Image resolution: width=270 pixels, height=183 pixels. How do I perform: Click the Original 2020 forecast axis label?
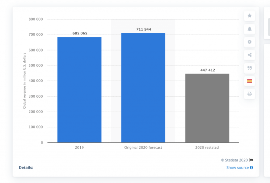[143, 148]
